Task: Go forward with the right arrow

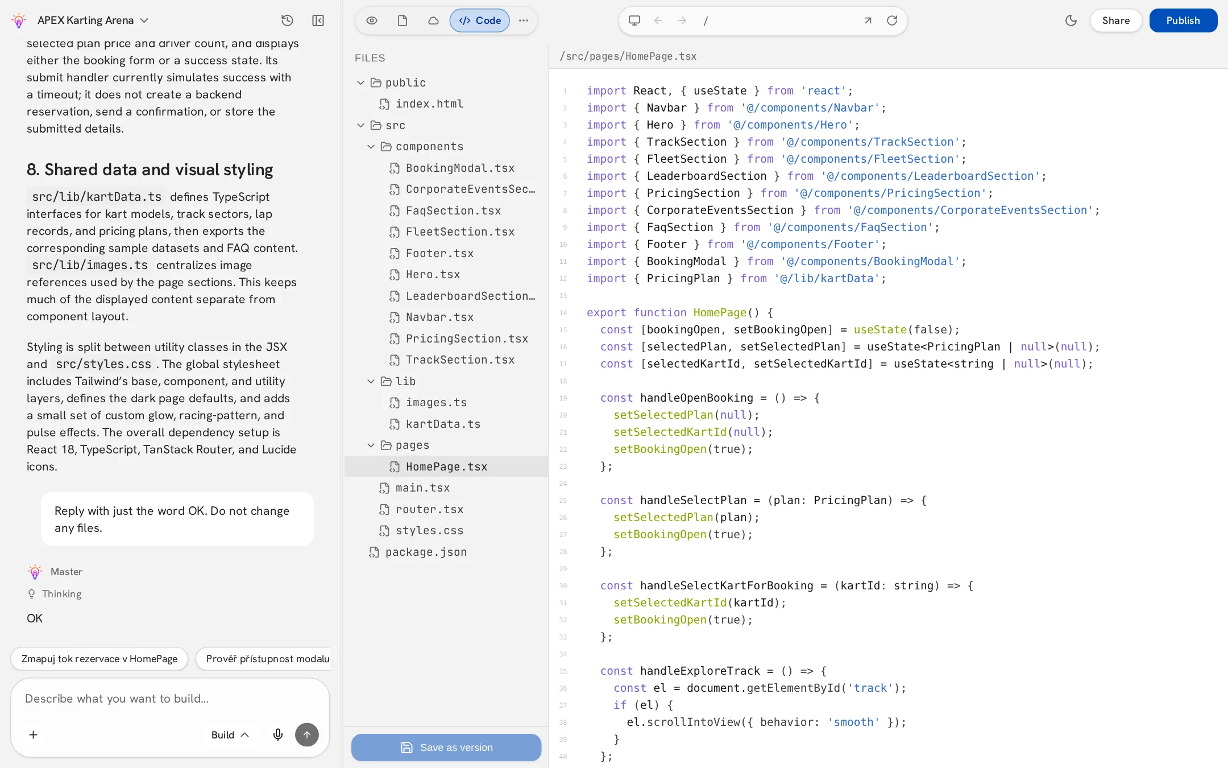Action: point(682,20)
